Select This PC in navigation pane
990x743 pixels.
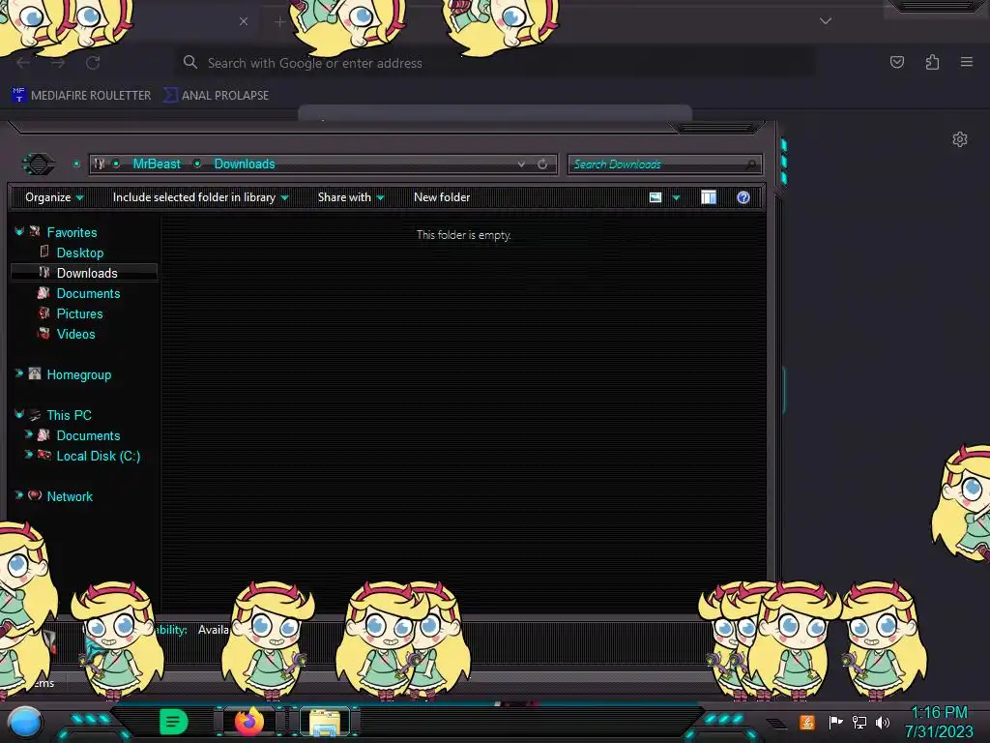click(x=70, y=415)
